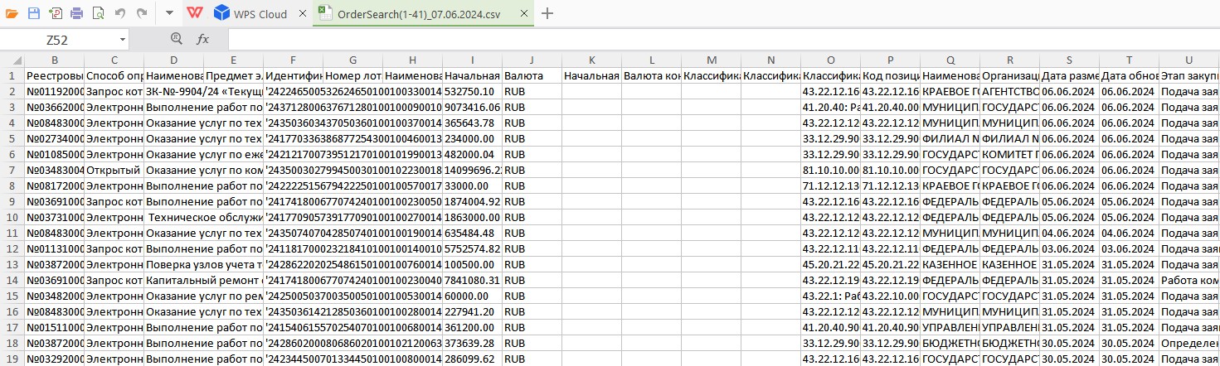Viewport: 1220px width, 366px height.
Task: Select column S header
Action: click(x=1069, y=60)
